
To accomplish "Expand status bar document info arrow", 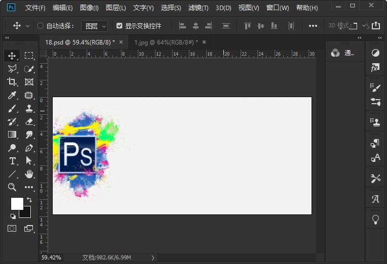I will pos(153,258).
